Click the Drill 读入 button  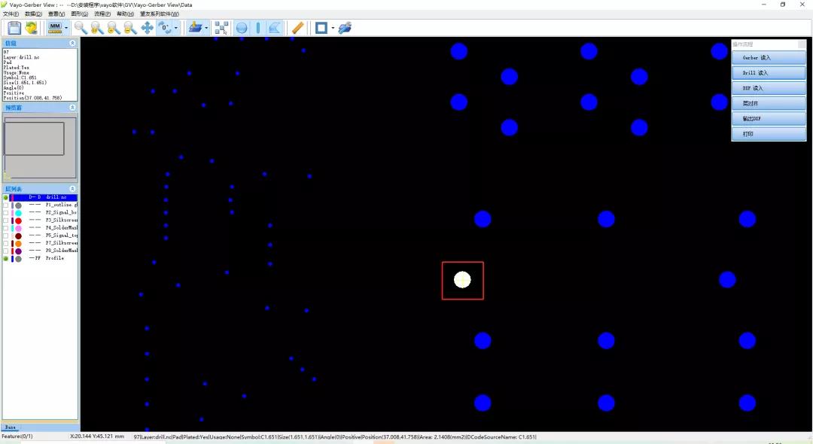[769, 73]
